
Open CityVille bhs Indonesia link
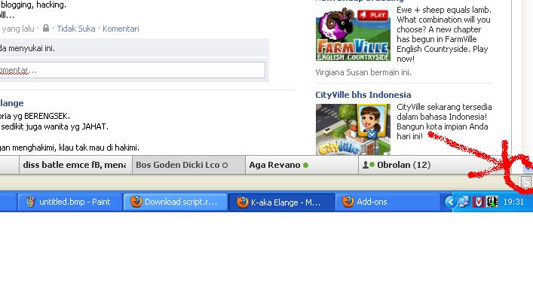pos(363,95)
